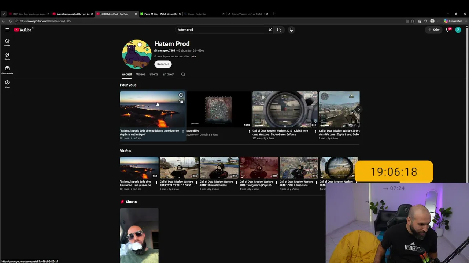469x263 pixels.
Task: Search within the channel using the magnifier
Action: [x=183, y=75]
